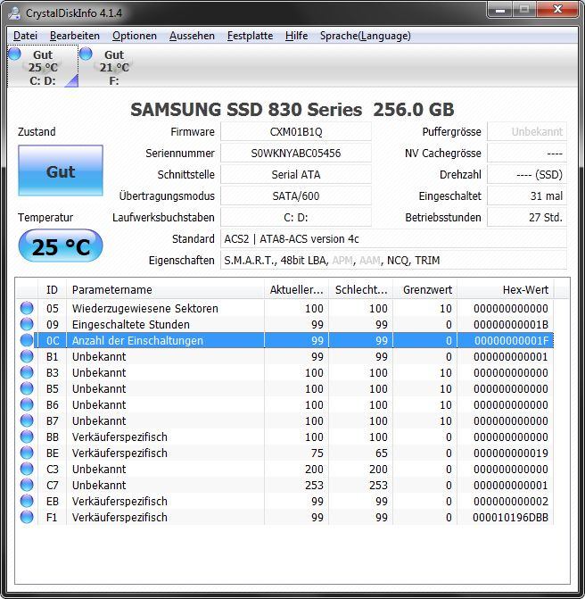This screenshot has height=599, width=585.
Task: Click the Grenzwert column header
Action: [x=425, y=289]
